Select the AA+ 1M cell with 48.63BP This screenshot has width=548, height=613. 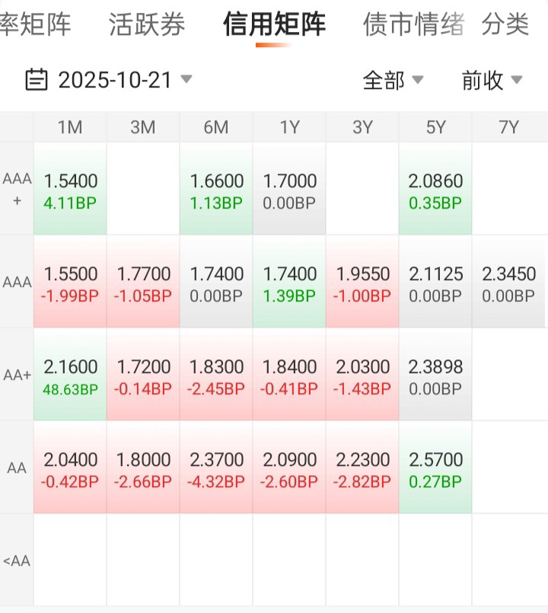click(x=70, y=376)
